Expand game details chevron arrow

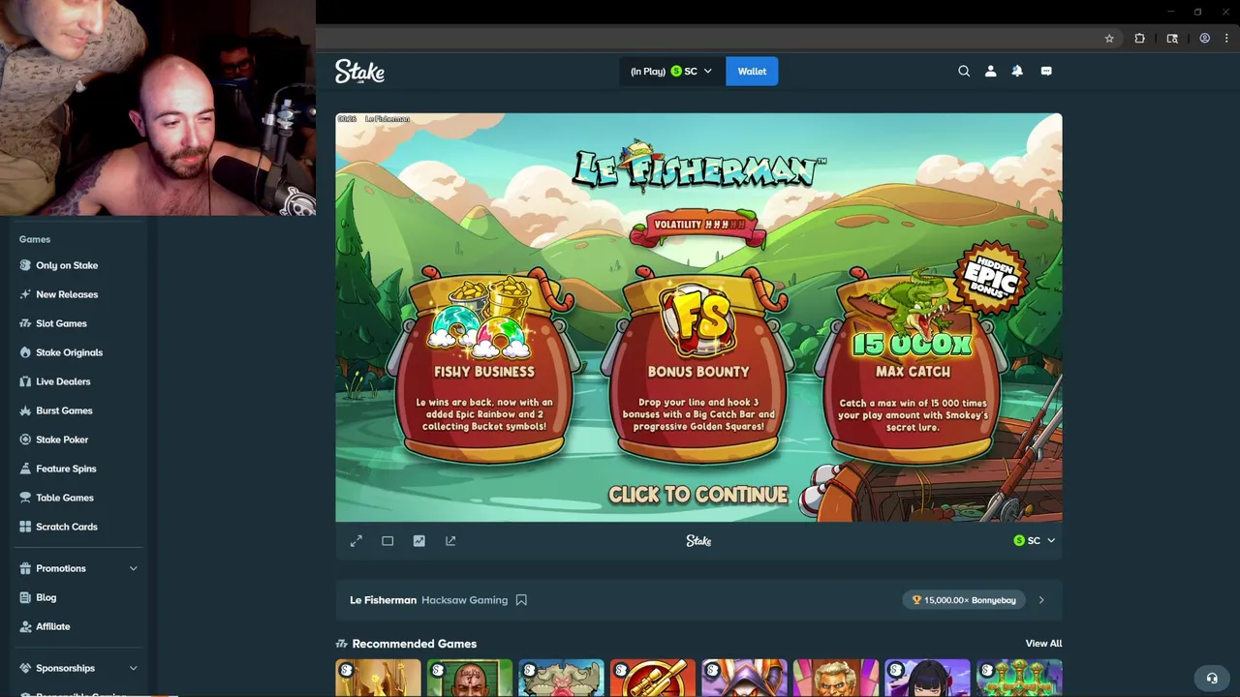click(1041, 600)
